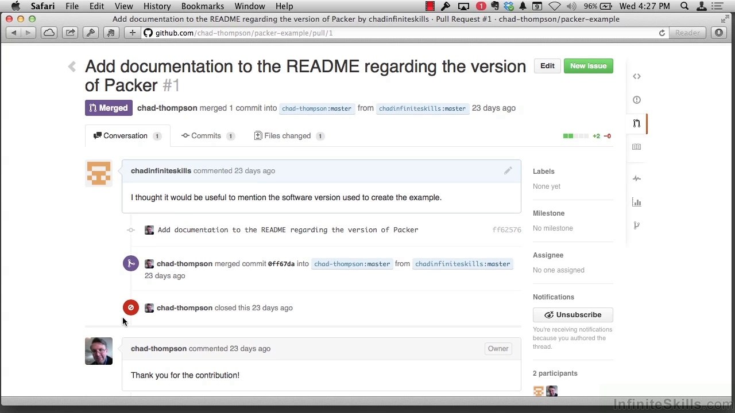Click chadinfiniteskills author name in first comment
Viewport: 735px width, 413px height.
click(161, 171)
